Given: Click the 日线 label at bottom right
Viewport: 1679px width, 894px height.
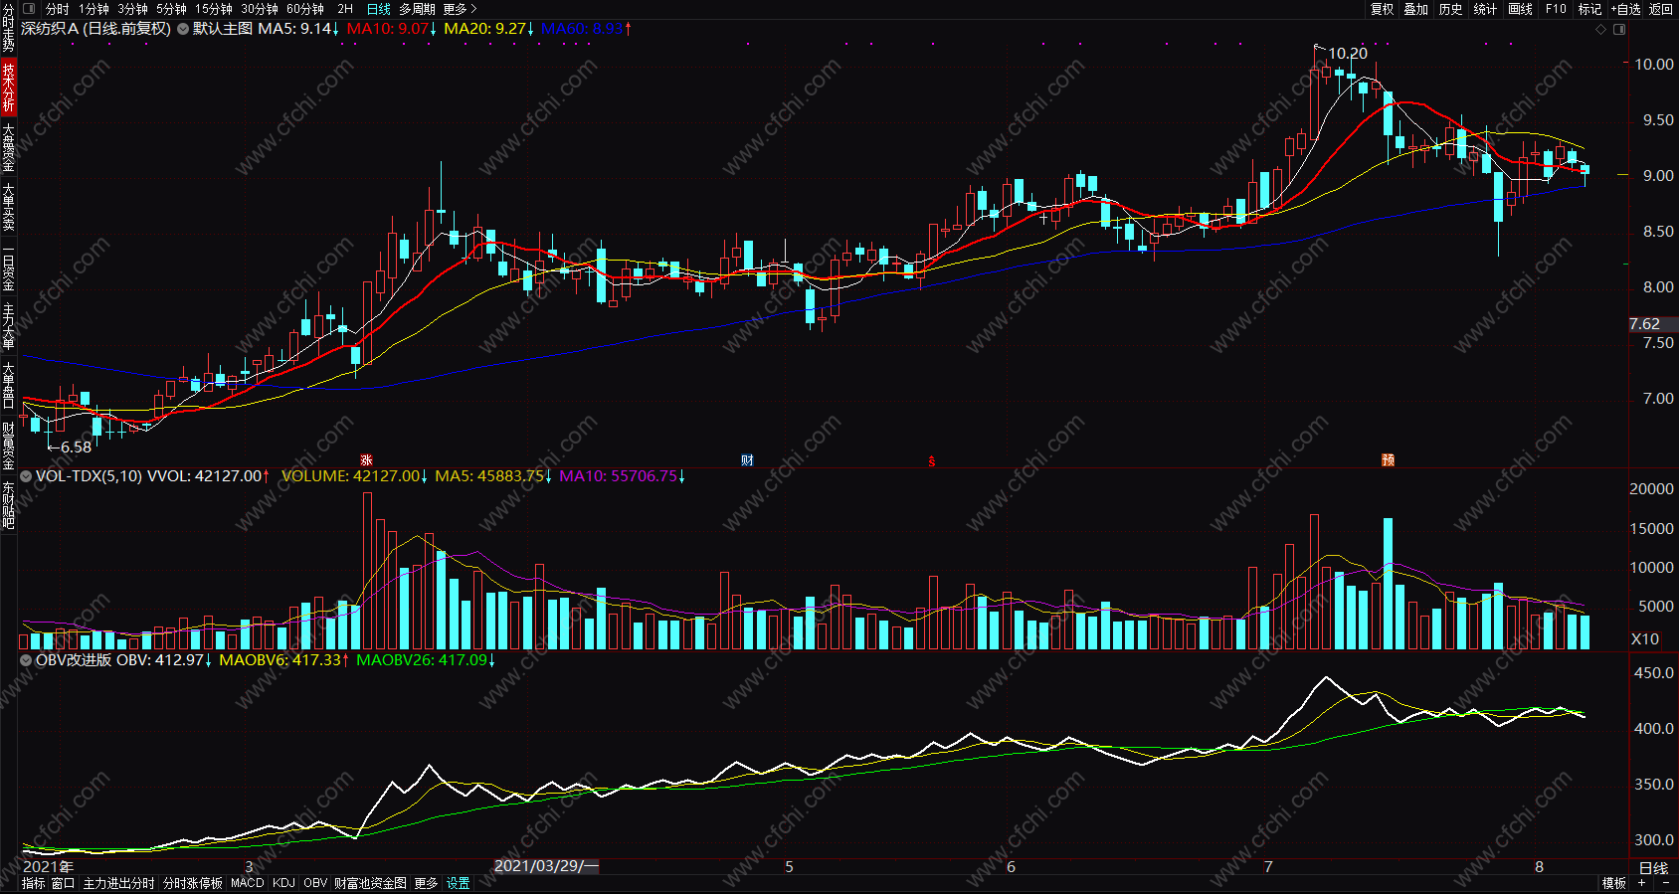Looking at the screenshot, I should pos(1653,868).
